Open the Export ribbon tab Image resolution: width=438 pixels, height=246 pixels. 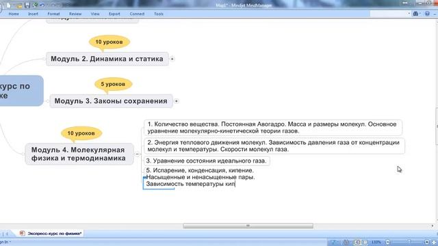coord(114,14)
